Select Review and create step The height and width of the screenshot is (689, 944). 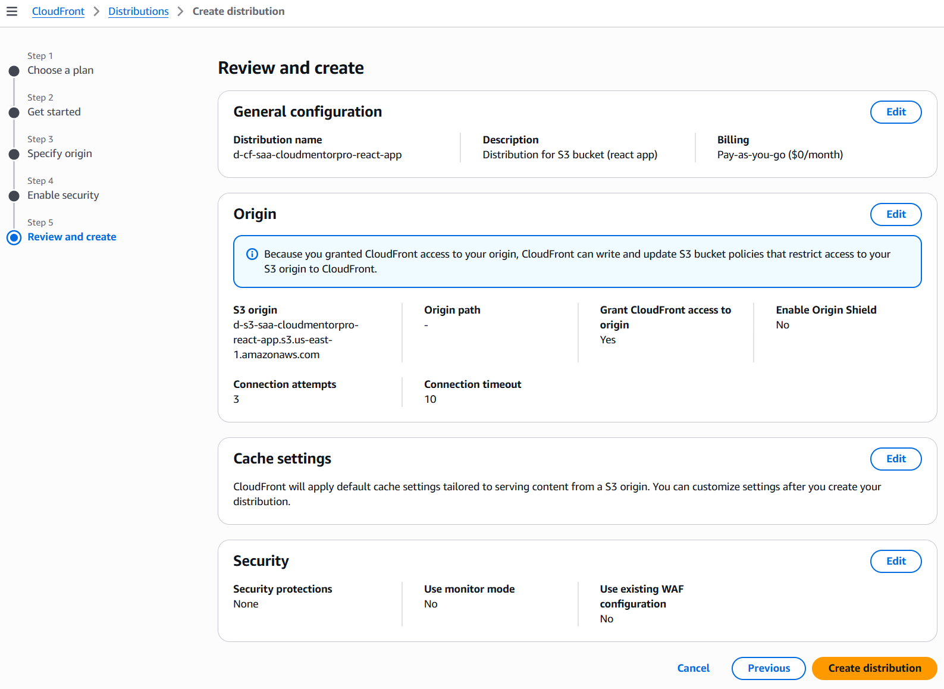coord(72,237)
